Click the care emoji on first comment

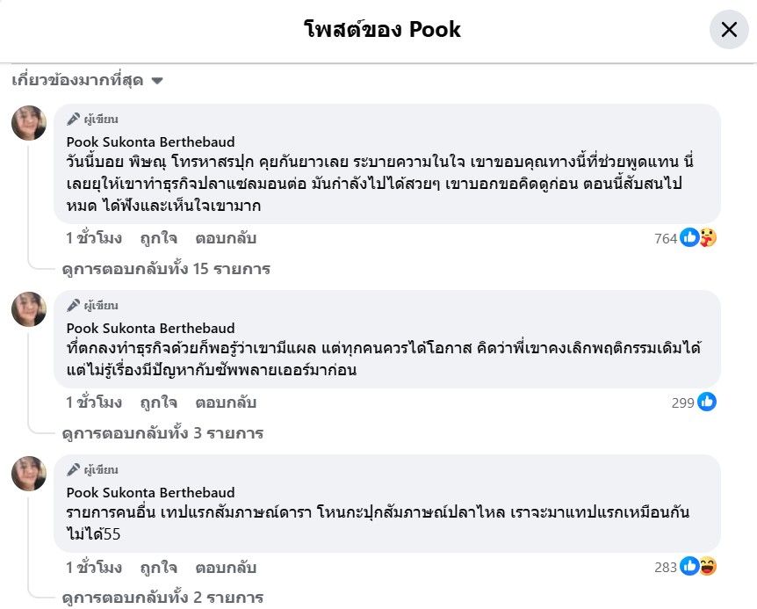[707, 237]
